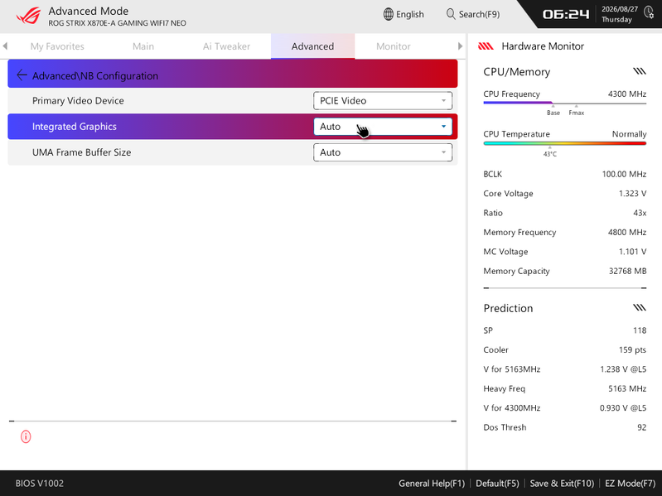Open Search(F9)
This screenshot has height=496, width=662.
point(473,14)
